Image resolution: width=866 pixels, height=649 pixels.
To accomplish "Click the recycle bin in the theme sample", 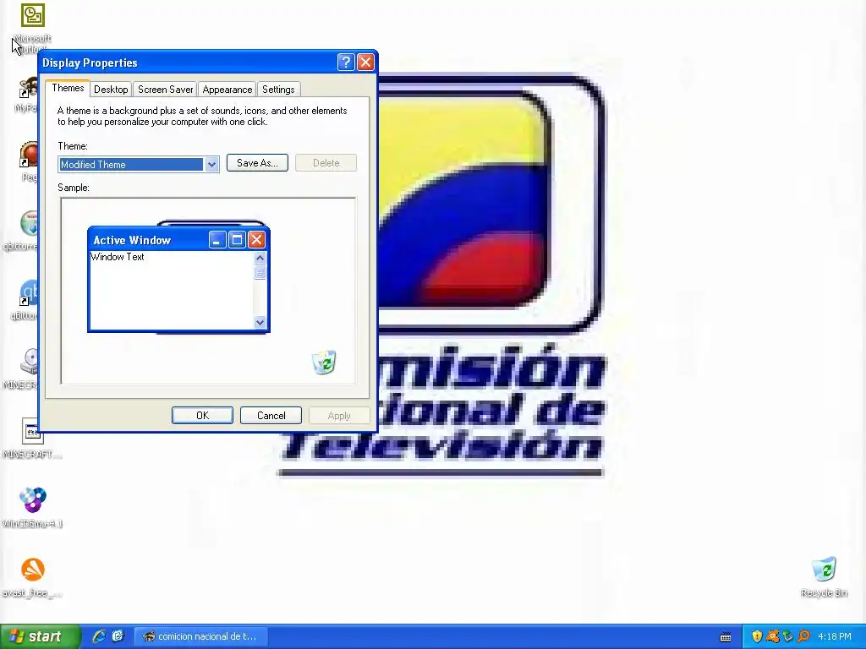I will tap(324, 362).
